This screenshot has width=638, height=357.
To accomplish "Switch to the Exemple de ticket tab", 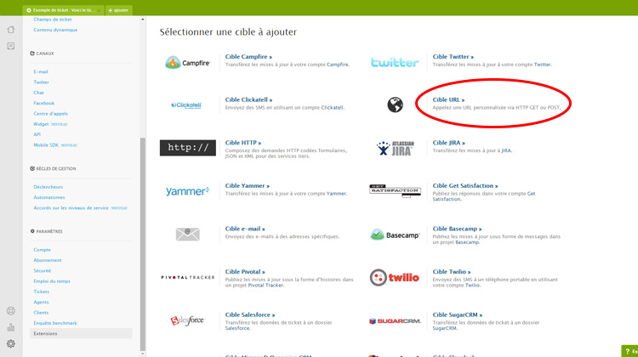I will click(64, 10).
